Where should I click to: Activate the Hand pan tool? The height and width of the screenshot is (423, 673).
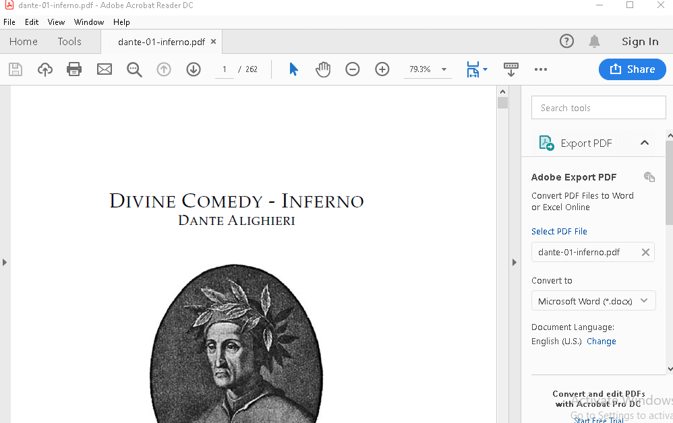(323, 69)
